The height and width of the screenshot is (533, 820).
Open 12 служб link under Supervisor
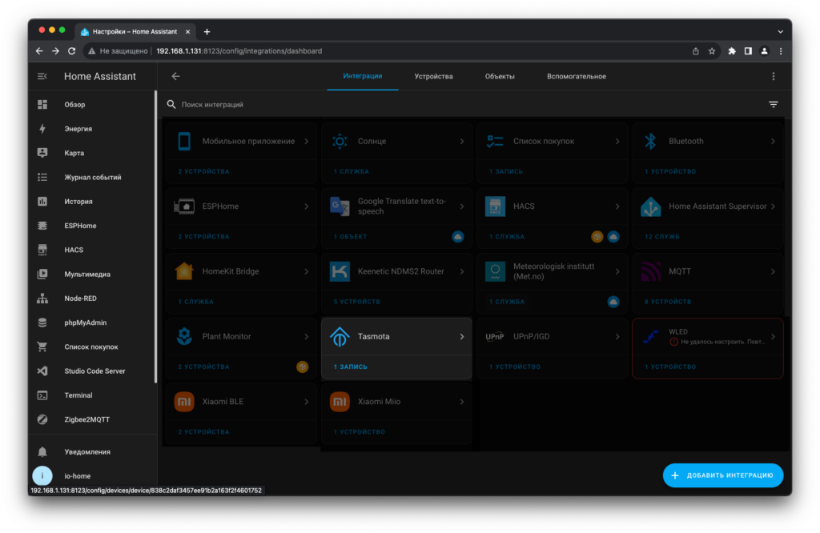(x=661, y=237)
